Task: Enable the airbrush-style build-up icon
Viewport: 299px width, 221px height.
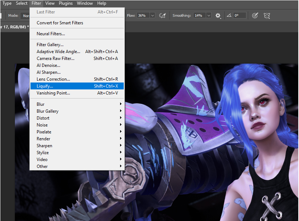Action: tap(162, 15)
